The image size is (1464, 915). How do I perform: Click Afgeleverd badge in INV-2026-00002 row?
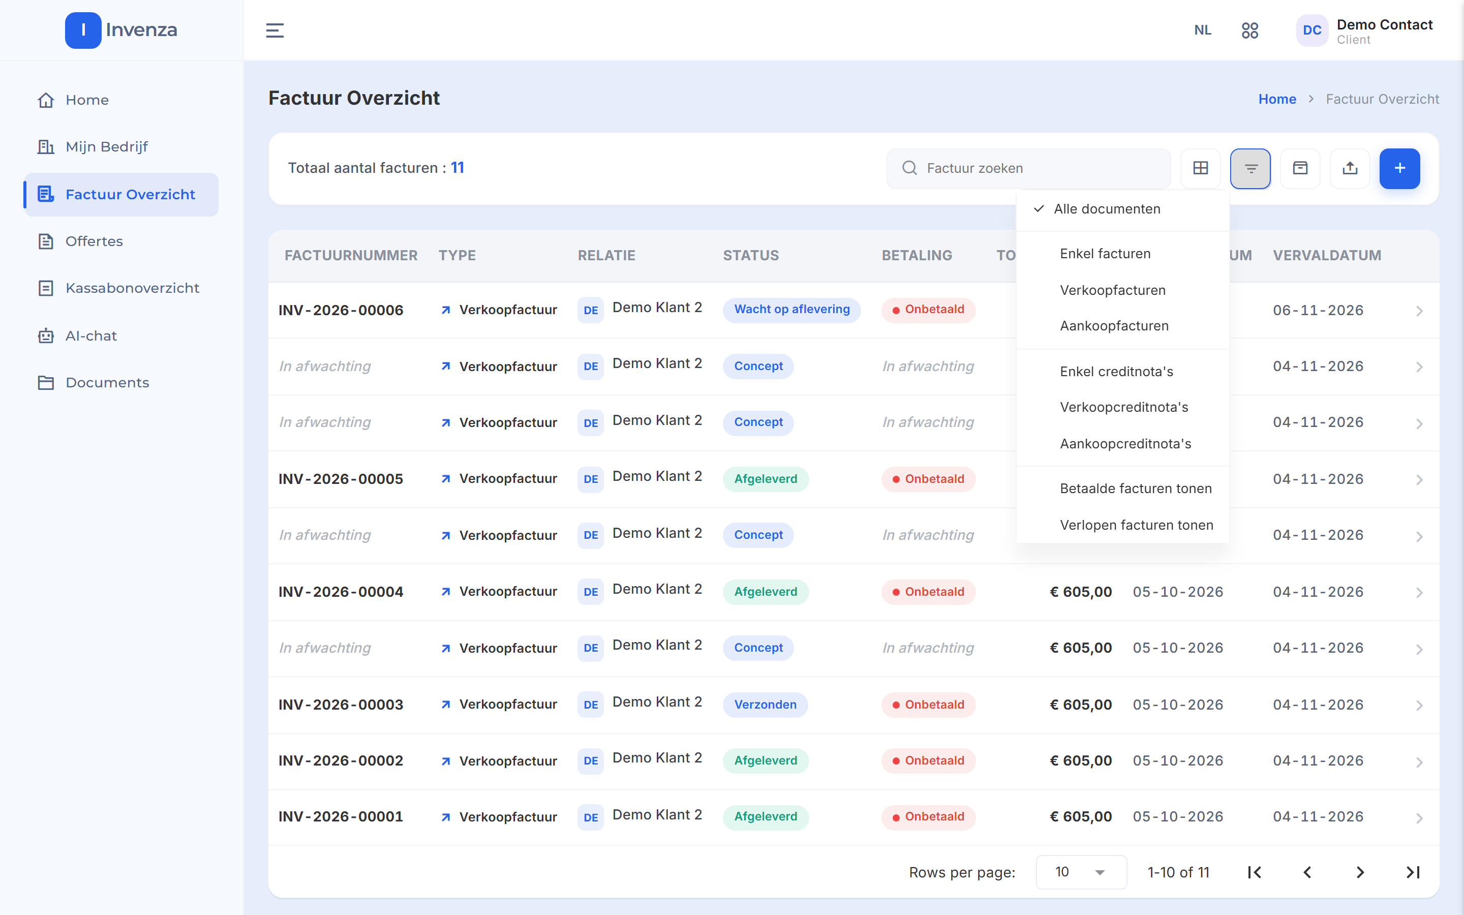765,760
